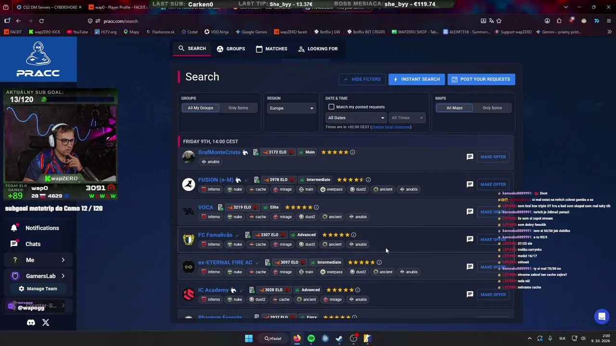The width and height of the screenshot is (616, 346).
Task: Show rating info icon for VOCA
Action: (x=316, y=207)
